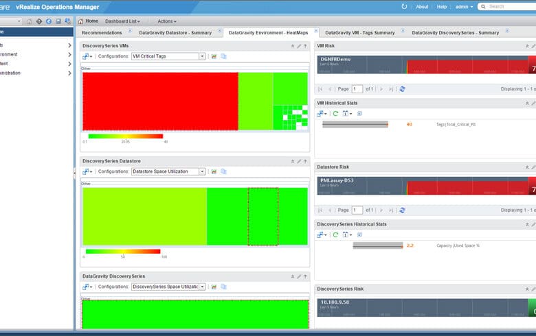Click the content save icon in left toolbar
The width and height of the screenshot is (536, 336).
coord(58,21)
